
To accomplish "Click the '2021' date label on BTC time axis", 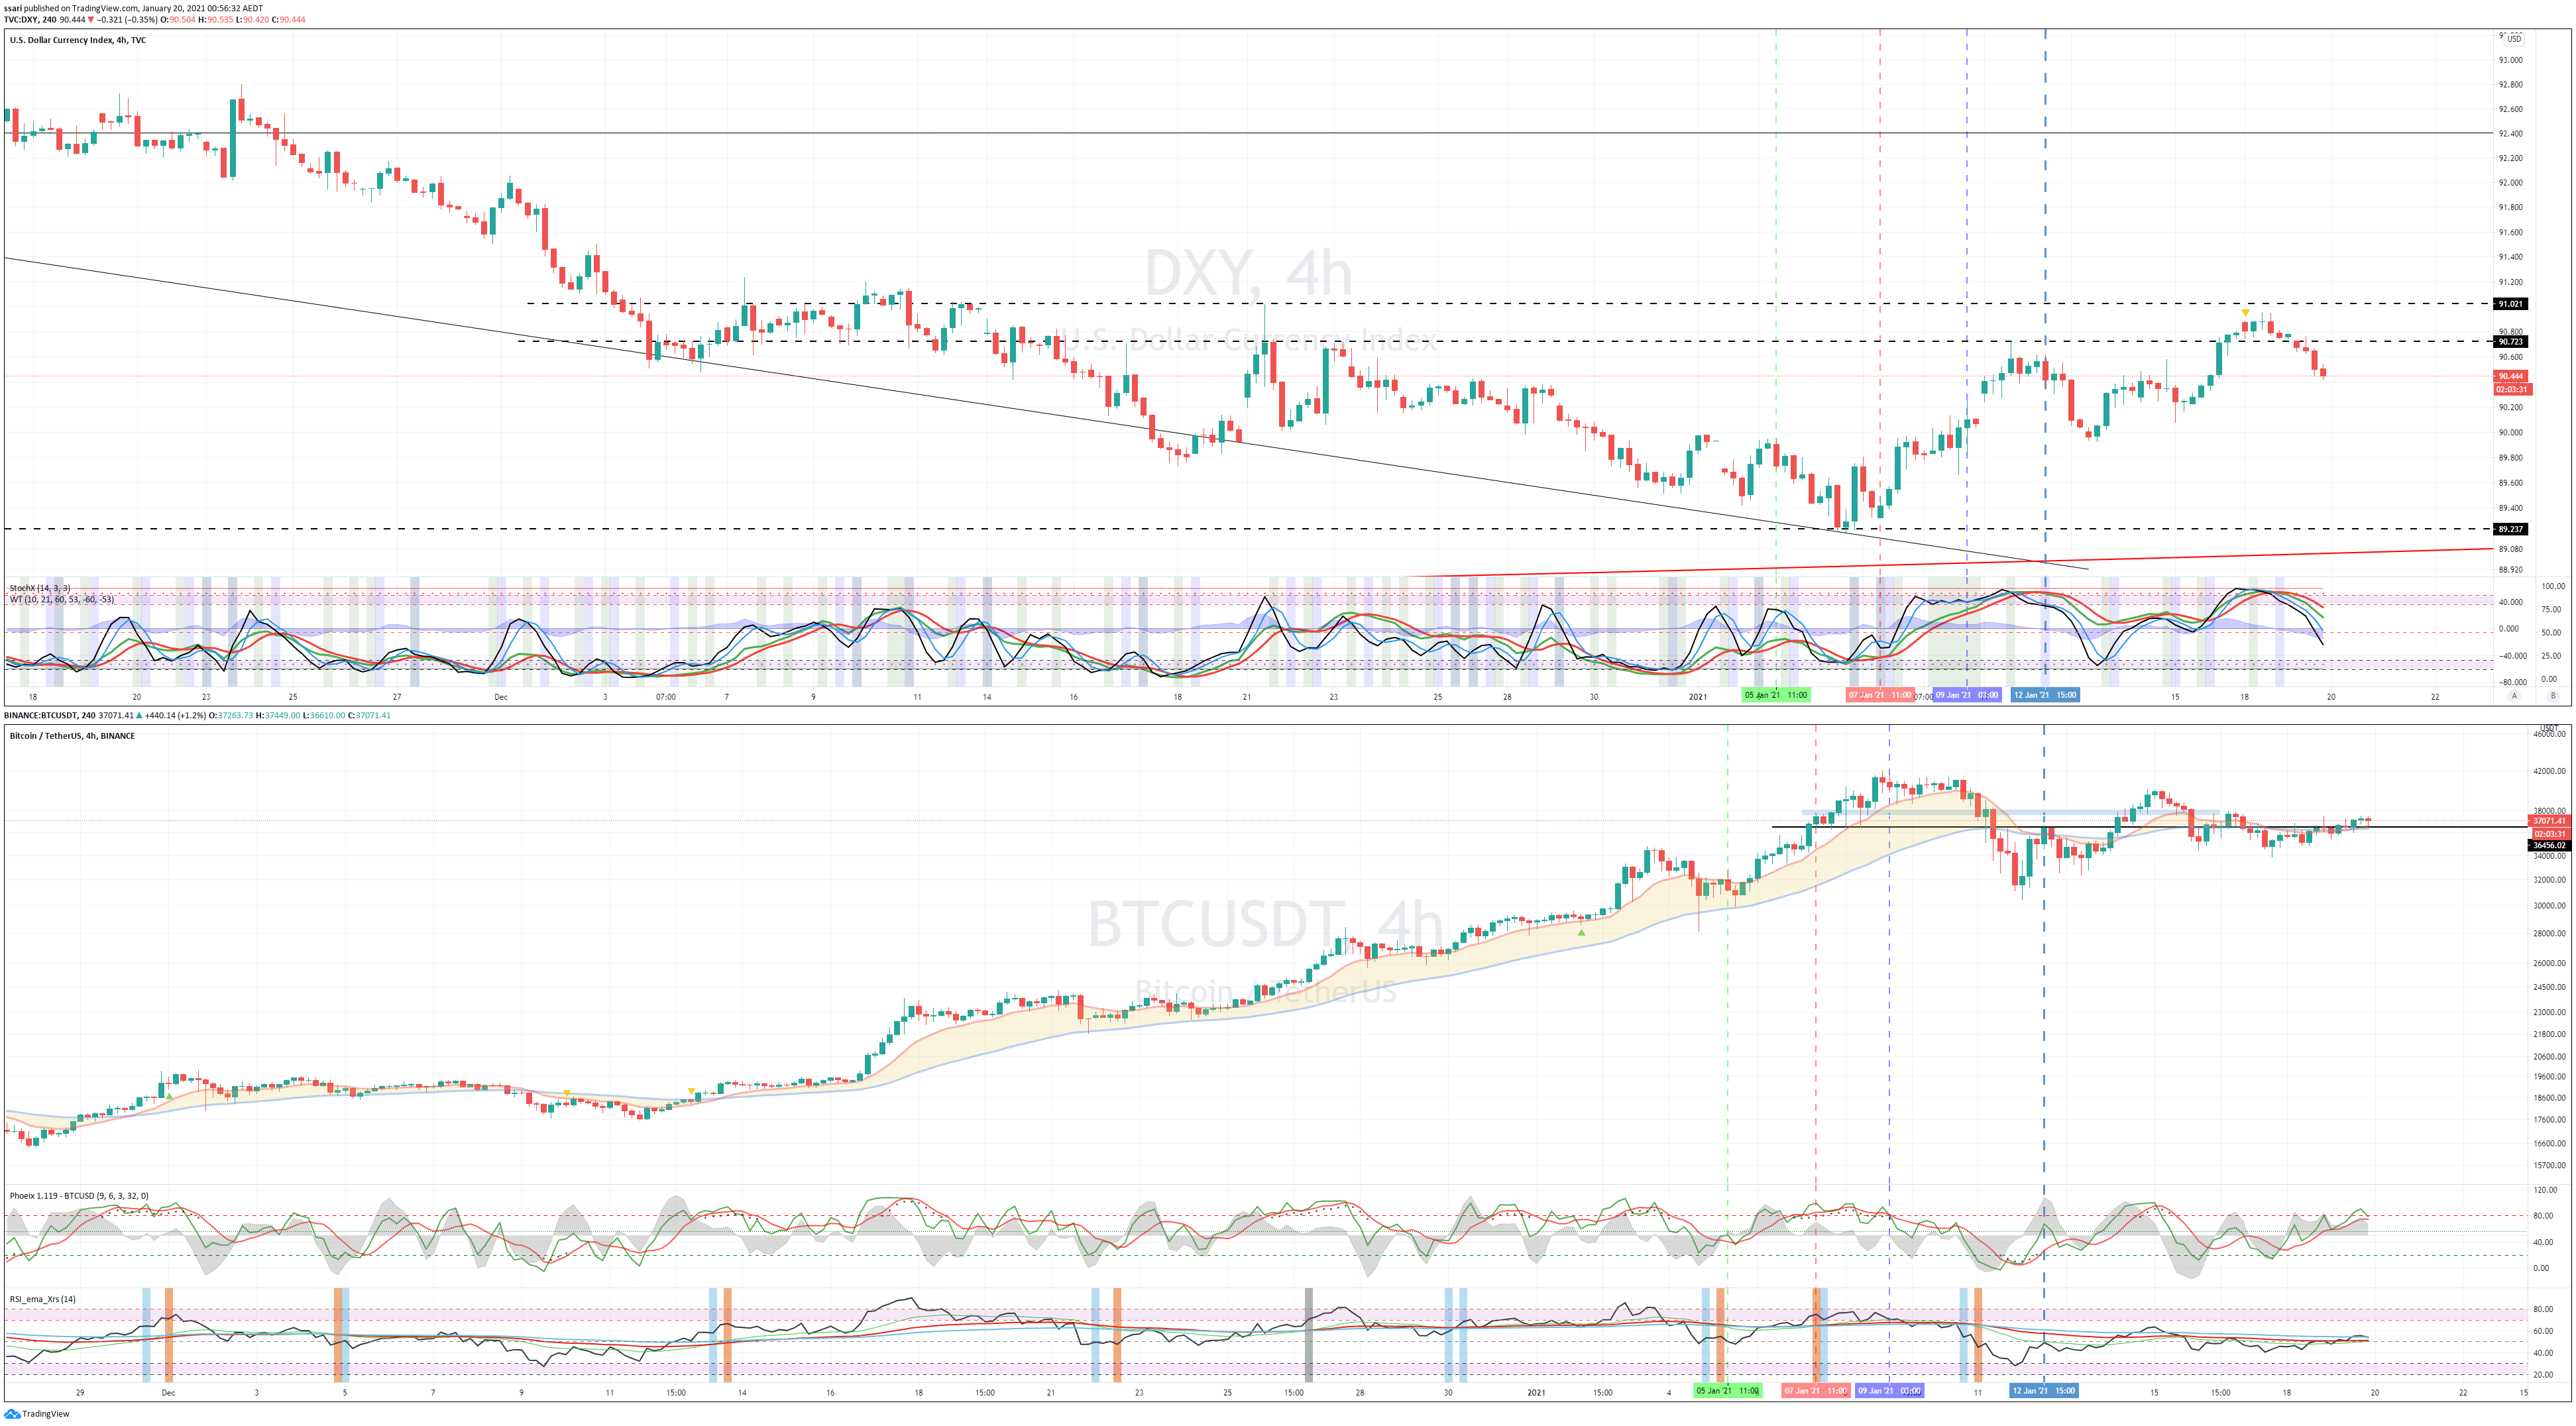I will coord(1536,1393).
